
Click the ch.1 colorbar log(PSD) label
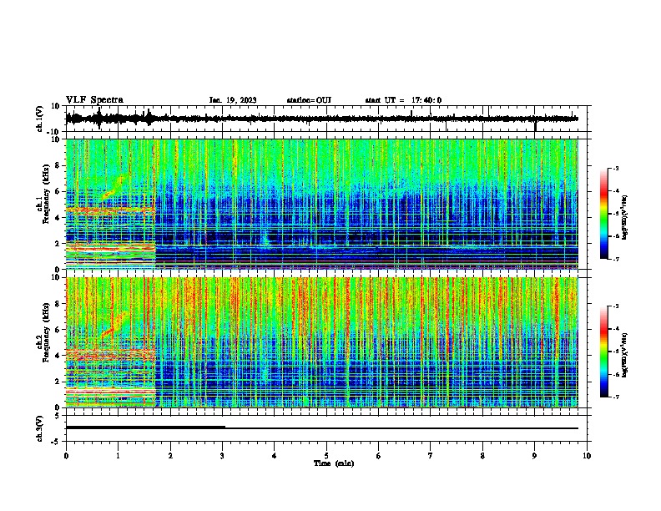tap(624, 217)
